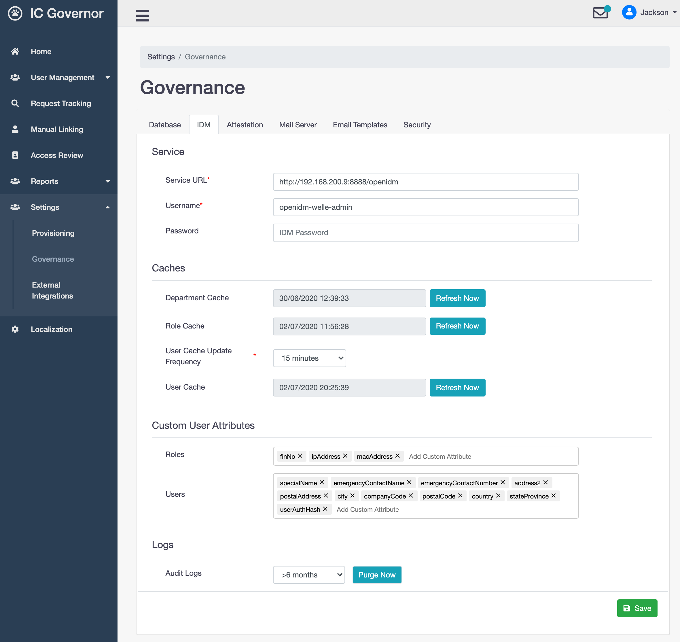Image resolution: width=680 pixels, height=642 pixels.
Task: Switch to the Security tab
Action: (417, 125)
